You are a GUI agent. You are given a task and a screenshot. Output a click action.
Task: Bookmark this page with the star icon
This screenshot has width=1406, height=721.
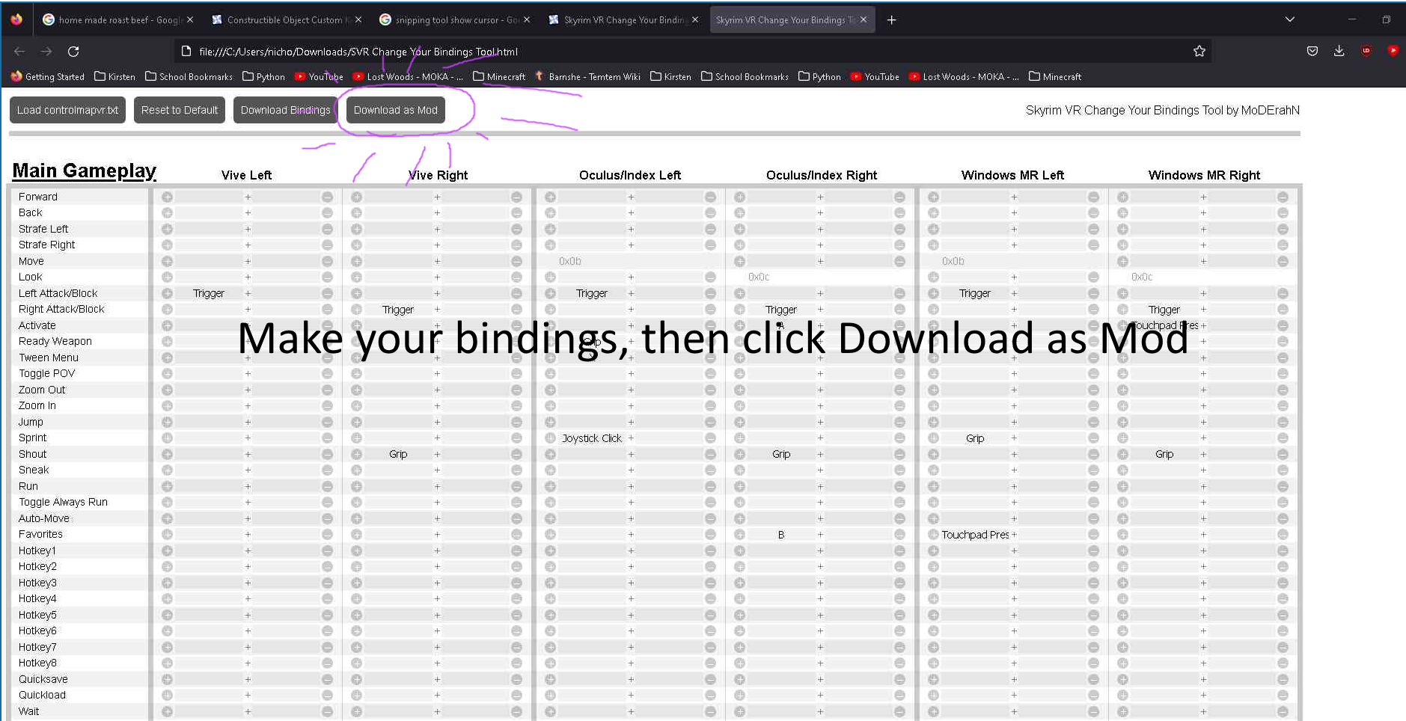click(1199, 51)
